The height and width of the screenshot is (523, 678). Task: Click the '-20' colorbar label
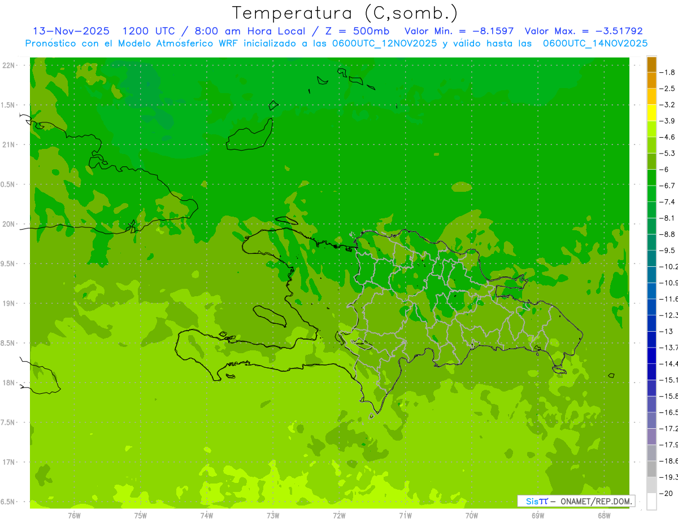(x=666, y=493)
